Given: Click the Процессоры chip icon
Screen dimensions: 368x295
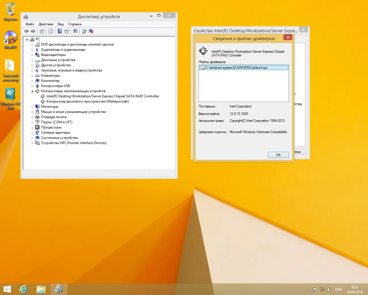Looking at the screenshot, I should [x=37, y=127].
